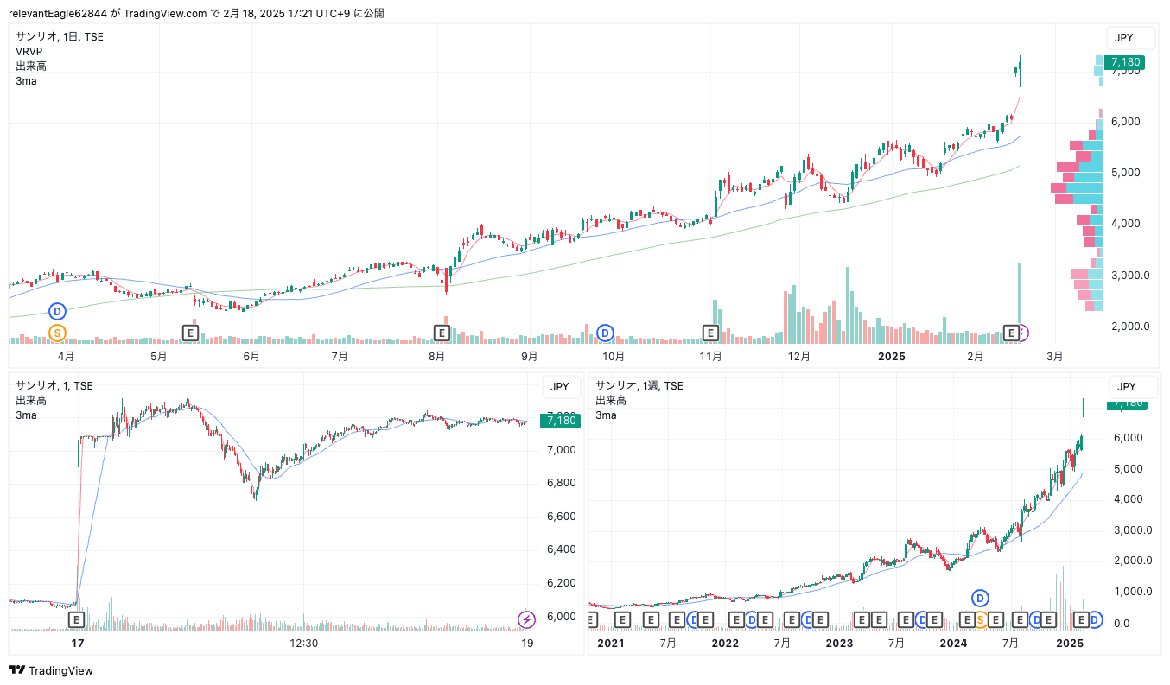Click the 7,180 price label on the daily chart
Viewport: 1170px width, 685px height.
click(x=1124, y=62)
